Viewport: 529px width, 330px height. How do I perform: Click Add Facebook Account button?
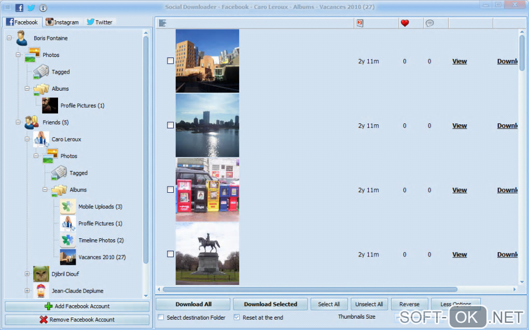pos(77,306)
